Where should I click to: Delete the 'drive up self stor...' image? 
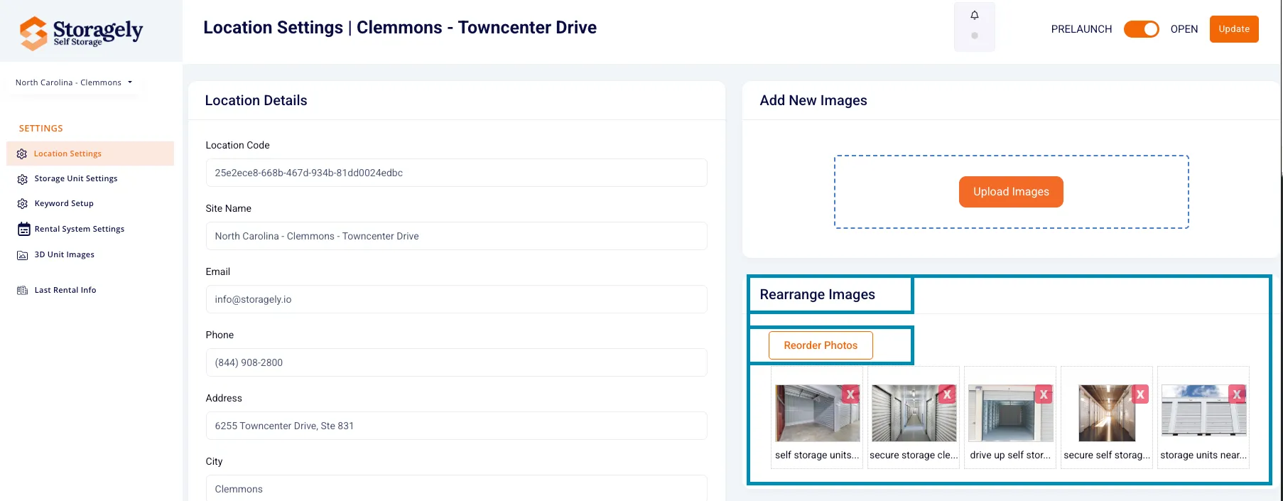click(1044, 394)
